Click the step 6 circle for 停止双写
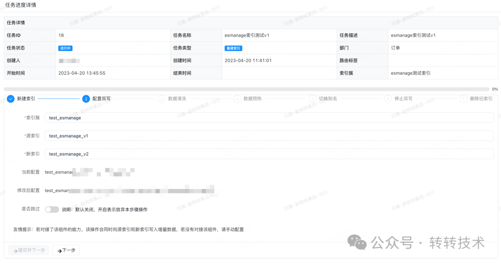This screenshot has width=501, height=263. 387,99
